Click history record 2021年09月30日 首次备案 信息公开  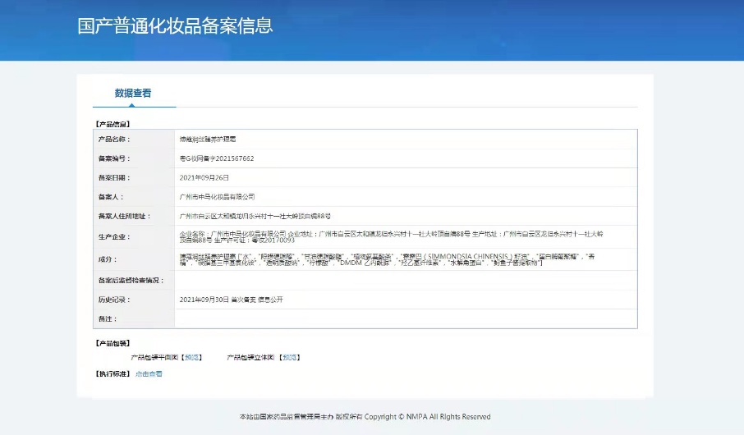point(231,300)
